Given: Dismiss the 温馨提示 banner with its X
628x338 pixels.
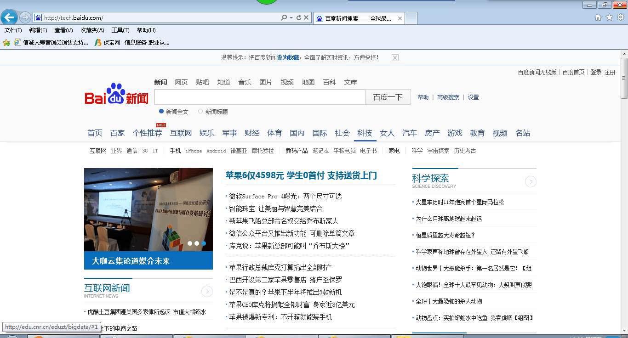Looking at the screenshot, I should tap(395, 57).
